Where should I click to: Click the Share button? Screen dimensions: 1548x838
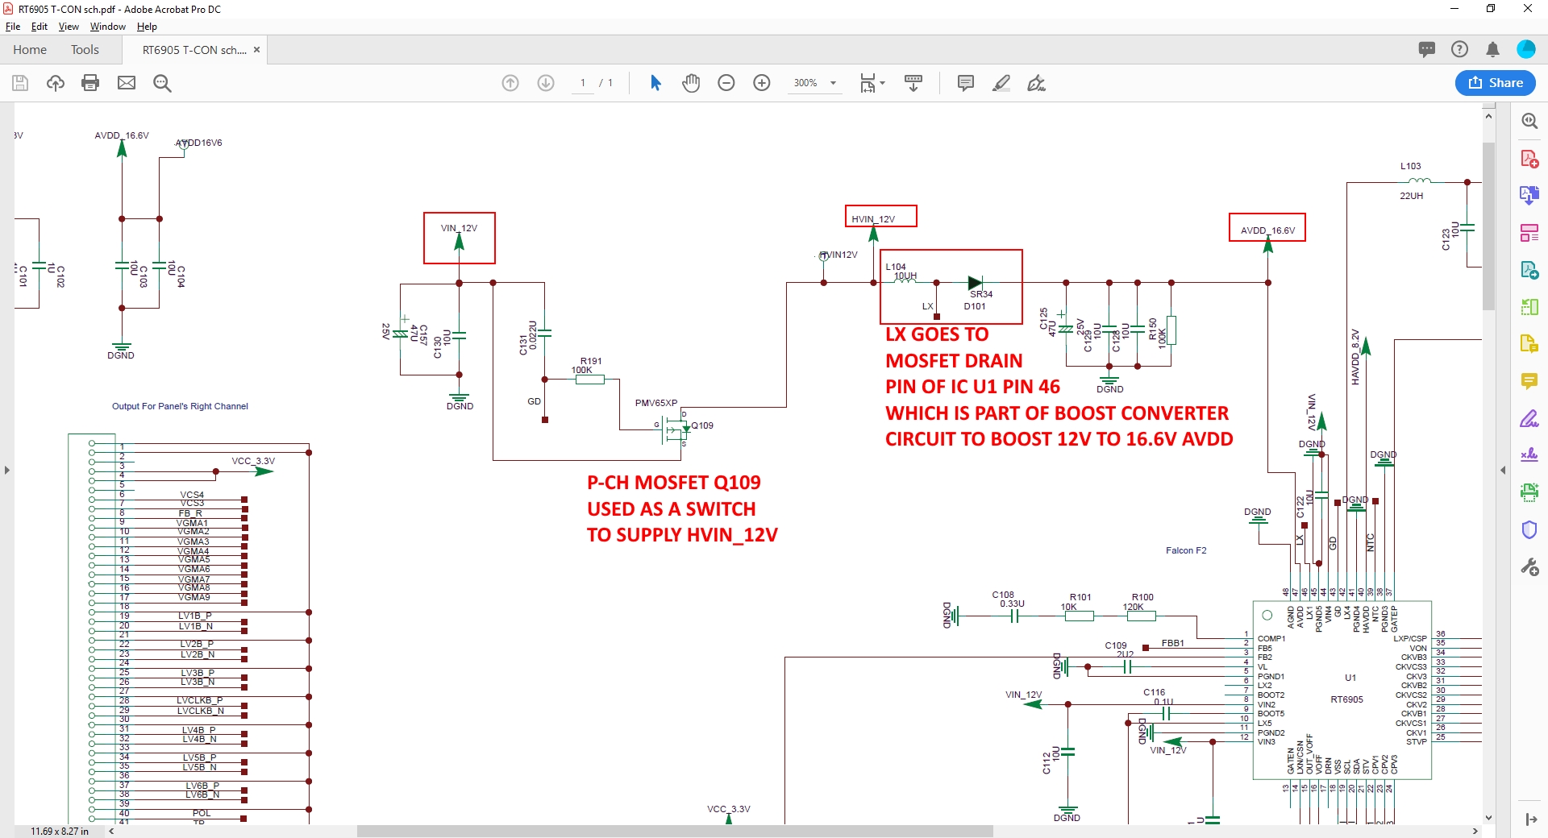coord(1495,83)
